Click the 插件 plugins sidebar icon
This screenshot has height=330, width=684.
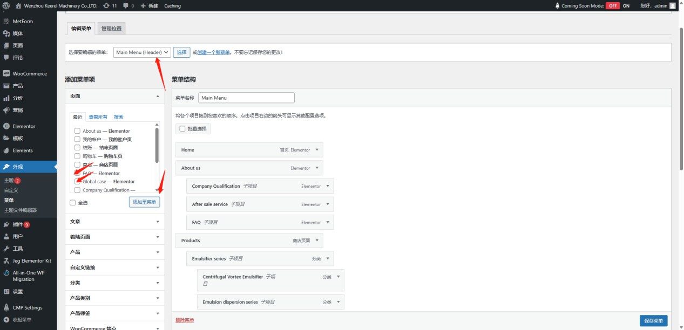click(6, 224)
